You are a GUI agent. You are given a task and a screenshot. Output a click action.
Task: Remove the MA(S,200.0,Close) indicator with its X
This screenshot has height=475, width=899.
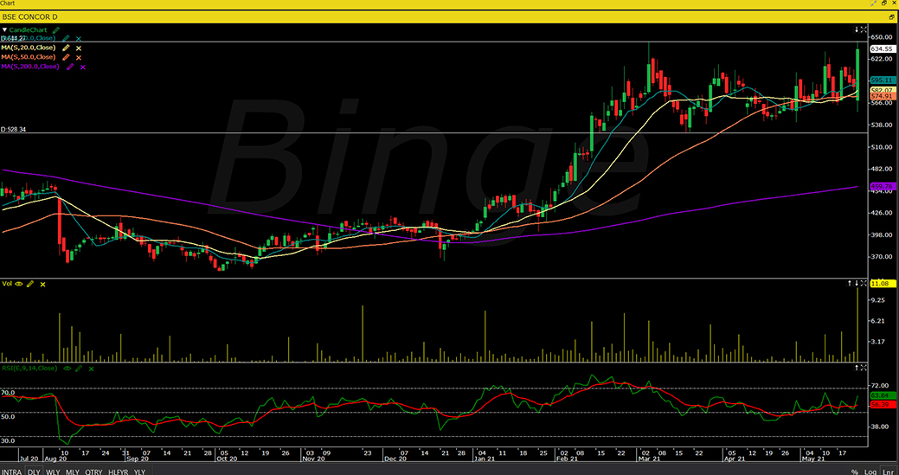(82, 67)
